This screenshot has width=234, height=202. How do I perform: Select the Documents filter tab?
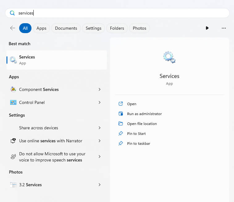[66, 28]
